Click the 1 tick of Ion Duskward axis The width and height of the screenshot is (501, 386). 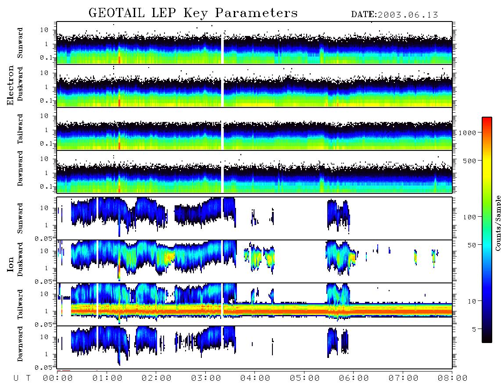coord(47,268)
